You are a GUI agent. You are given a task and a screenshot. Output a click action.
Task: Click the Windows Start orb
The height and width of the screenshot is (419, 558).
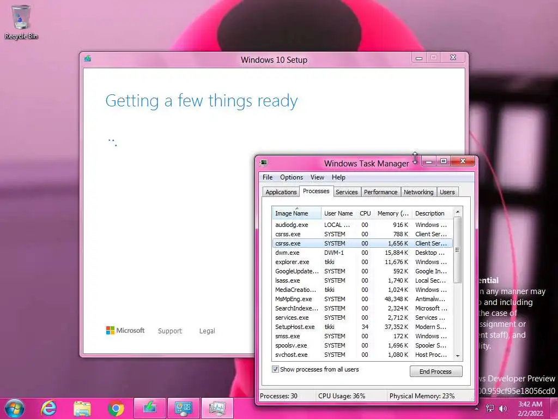15,408
